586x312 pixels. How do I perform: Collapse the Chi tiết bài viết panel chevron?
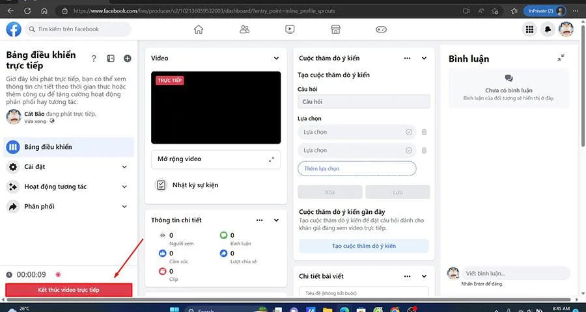pyautogui.click(x=424, y=276)
